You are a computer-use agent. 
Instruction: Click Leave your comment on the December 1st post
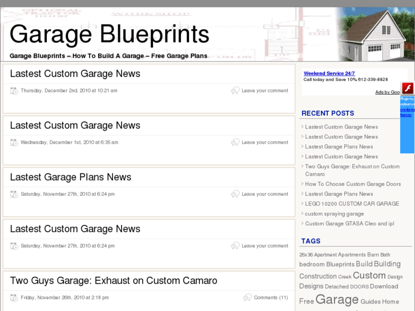click(x=265, y=142)
